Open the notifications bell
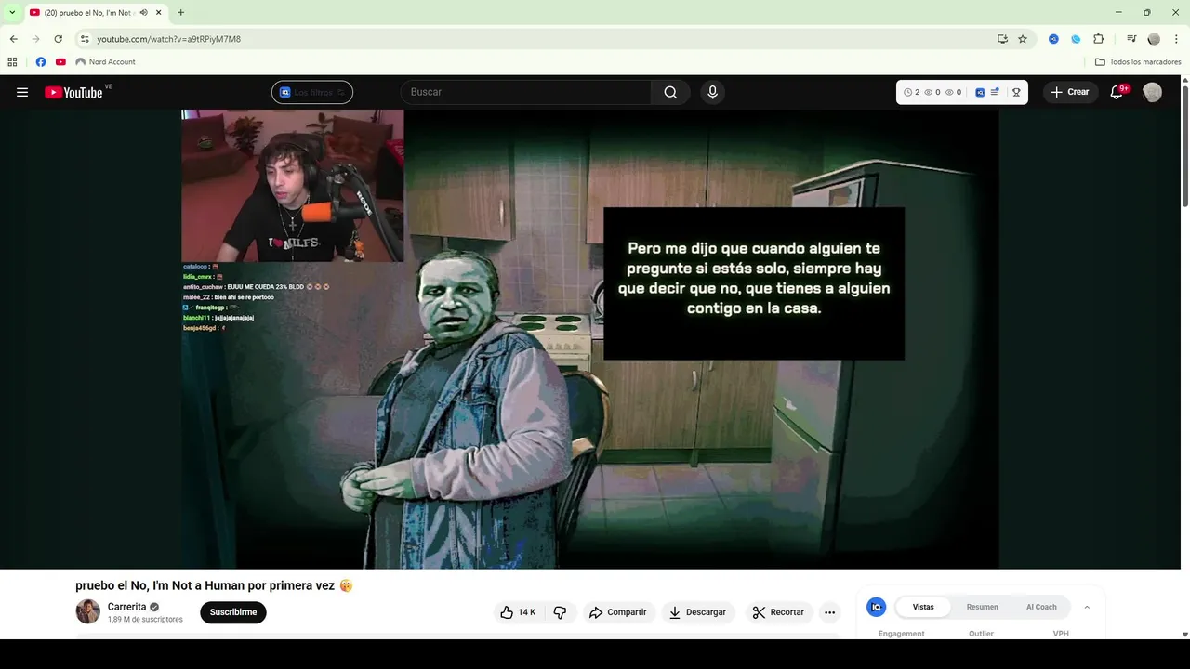 click(x=1117, y=92)
